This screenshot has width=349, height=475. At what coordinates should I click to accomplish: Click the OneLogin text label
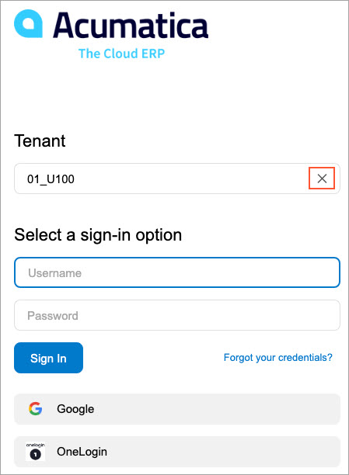pos(82,452)
